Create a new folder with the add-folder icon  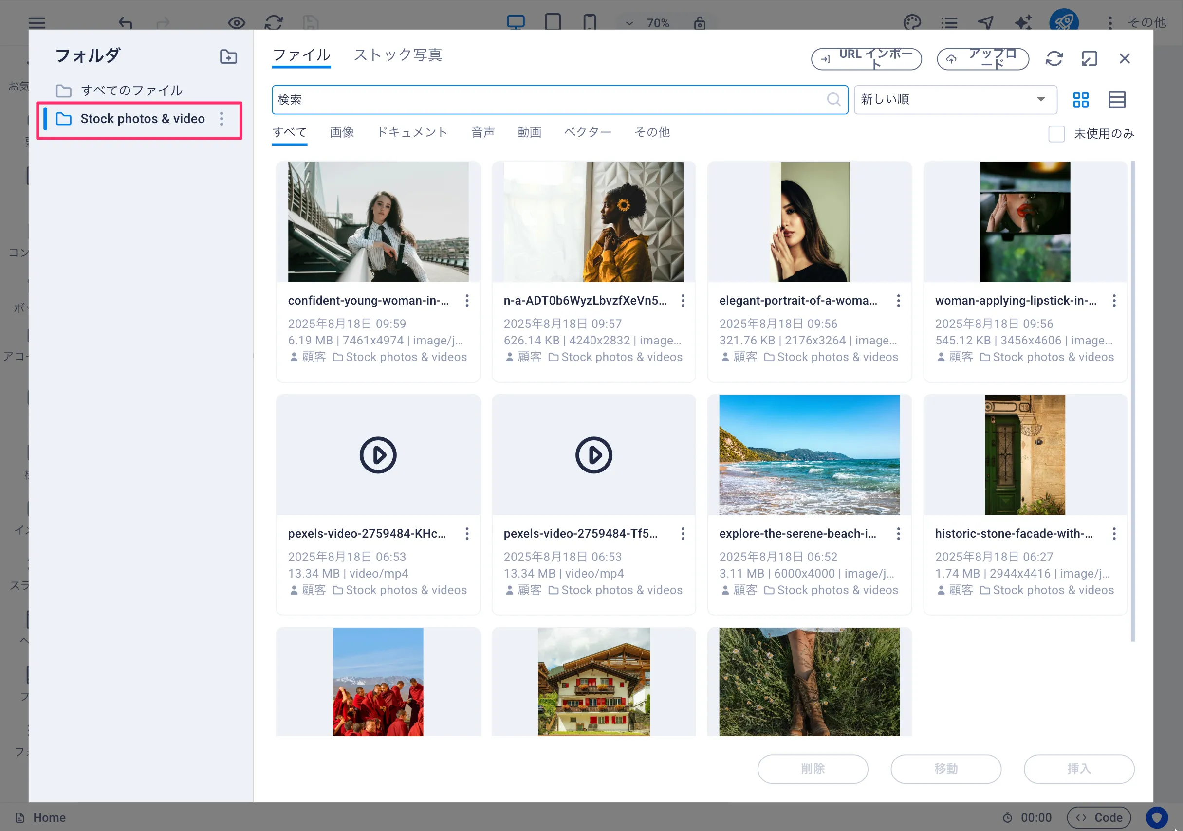tap(228, 56)
